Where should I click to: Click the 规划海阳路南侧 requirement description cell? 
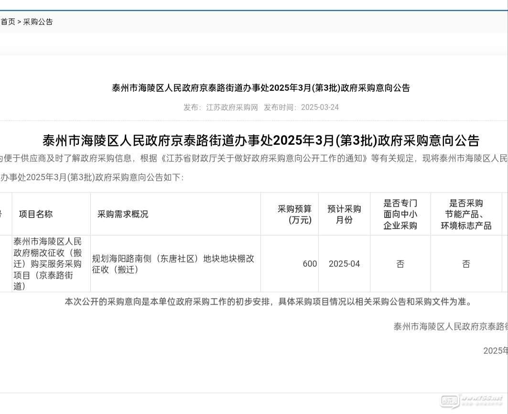pos(173,264)
